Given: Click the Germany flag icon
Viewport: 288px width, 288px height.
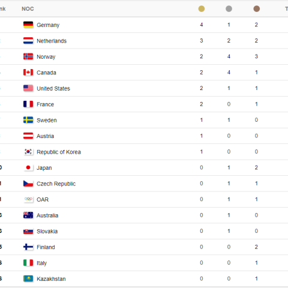Looking at the screenshot, I should (x=28, y=25).
